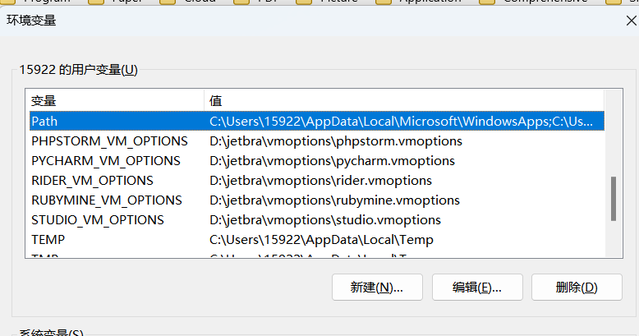Click the 变量 column header
The image size is (639, 336).
(117, 101)
